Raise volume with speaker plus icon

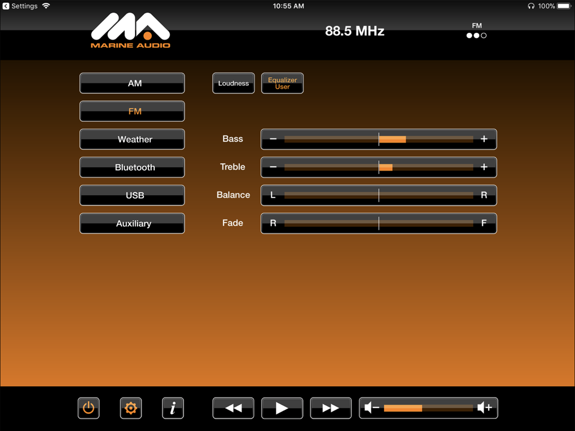[485, 408]
